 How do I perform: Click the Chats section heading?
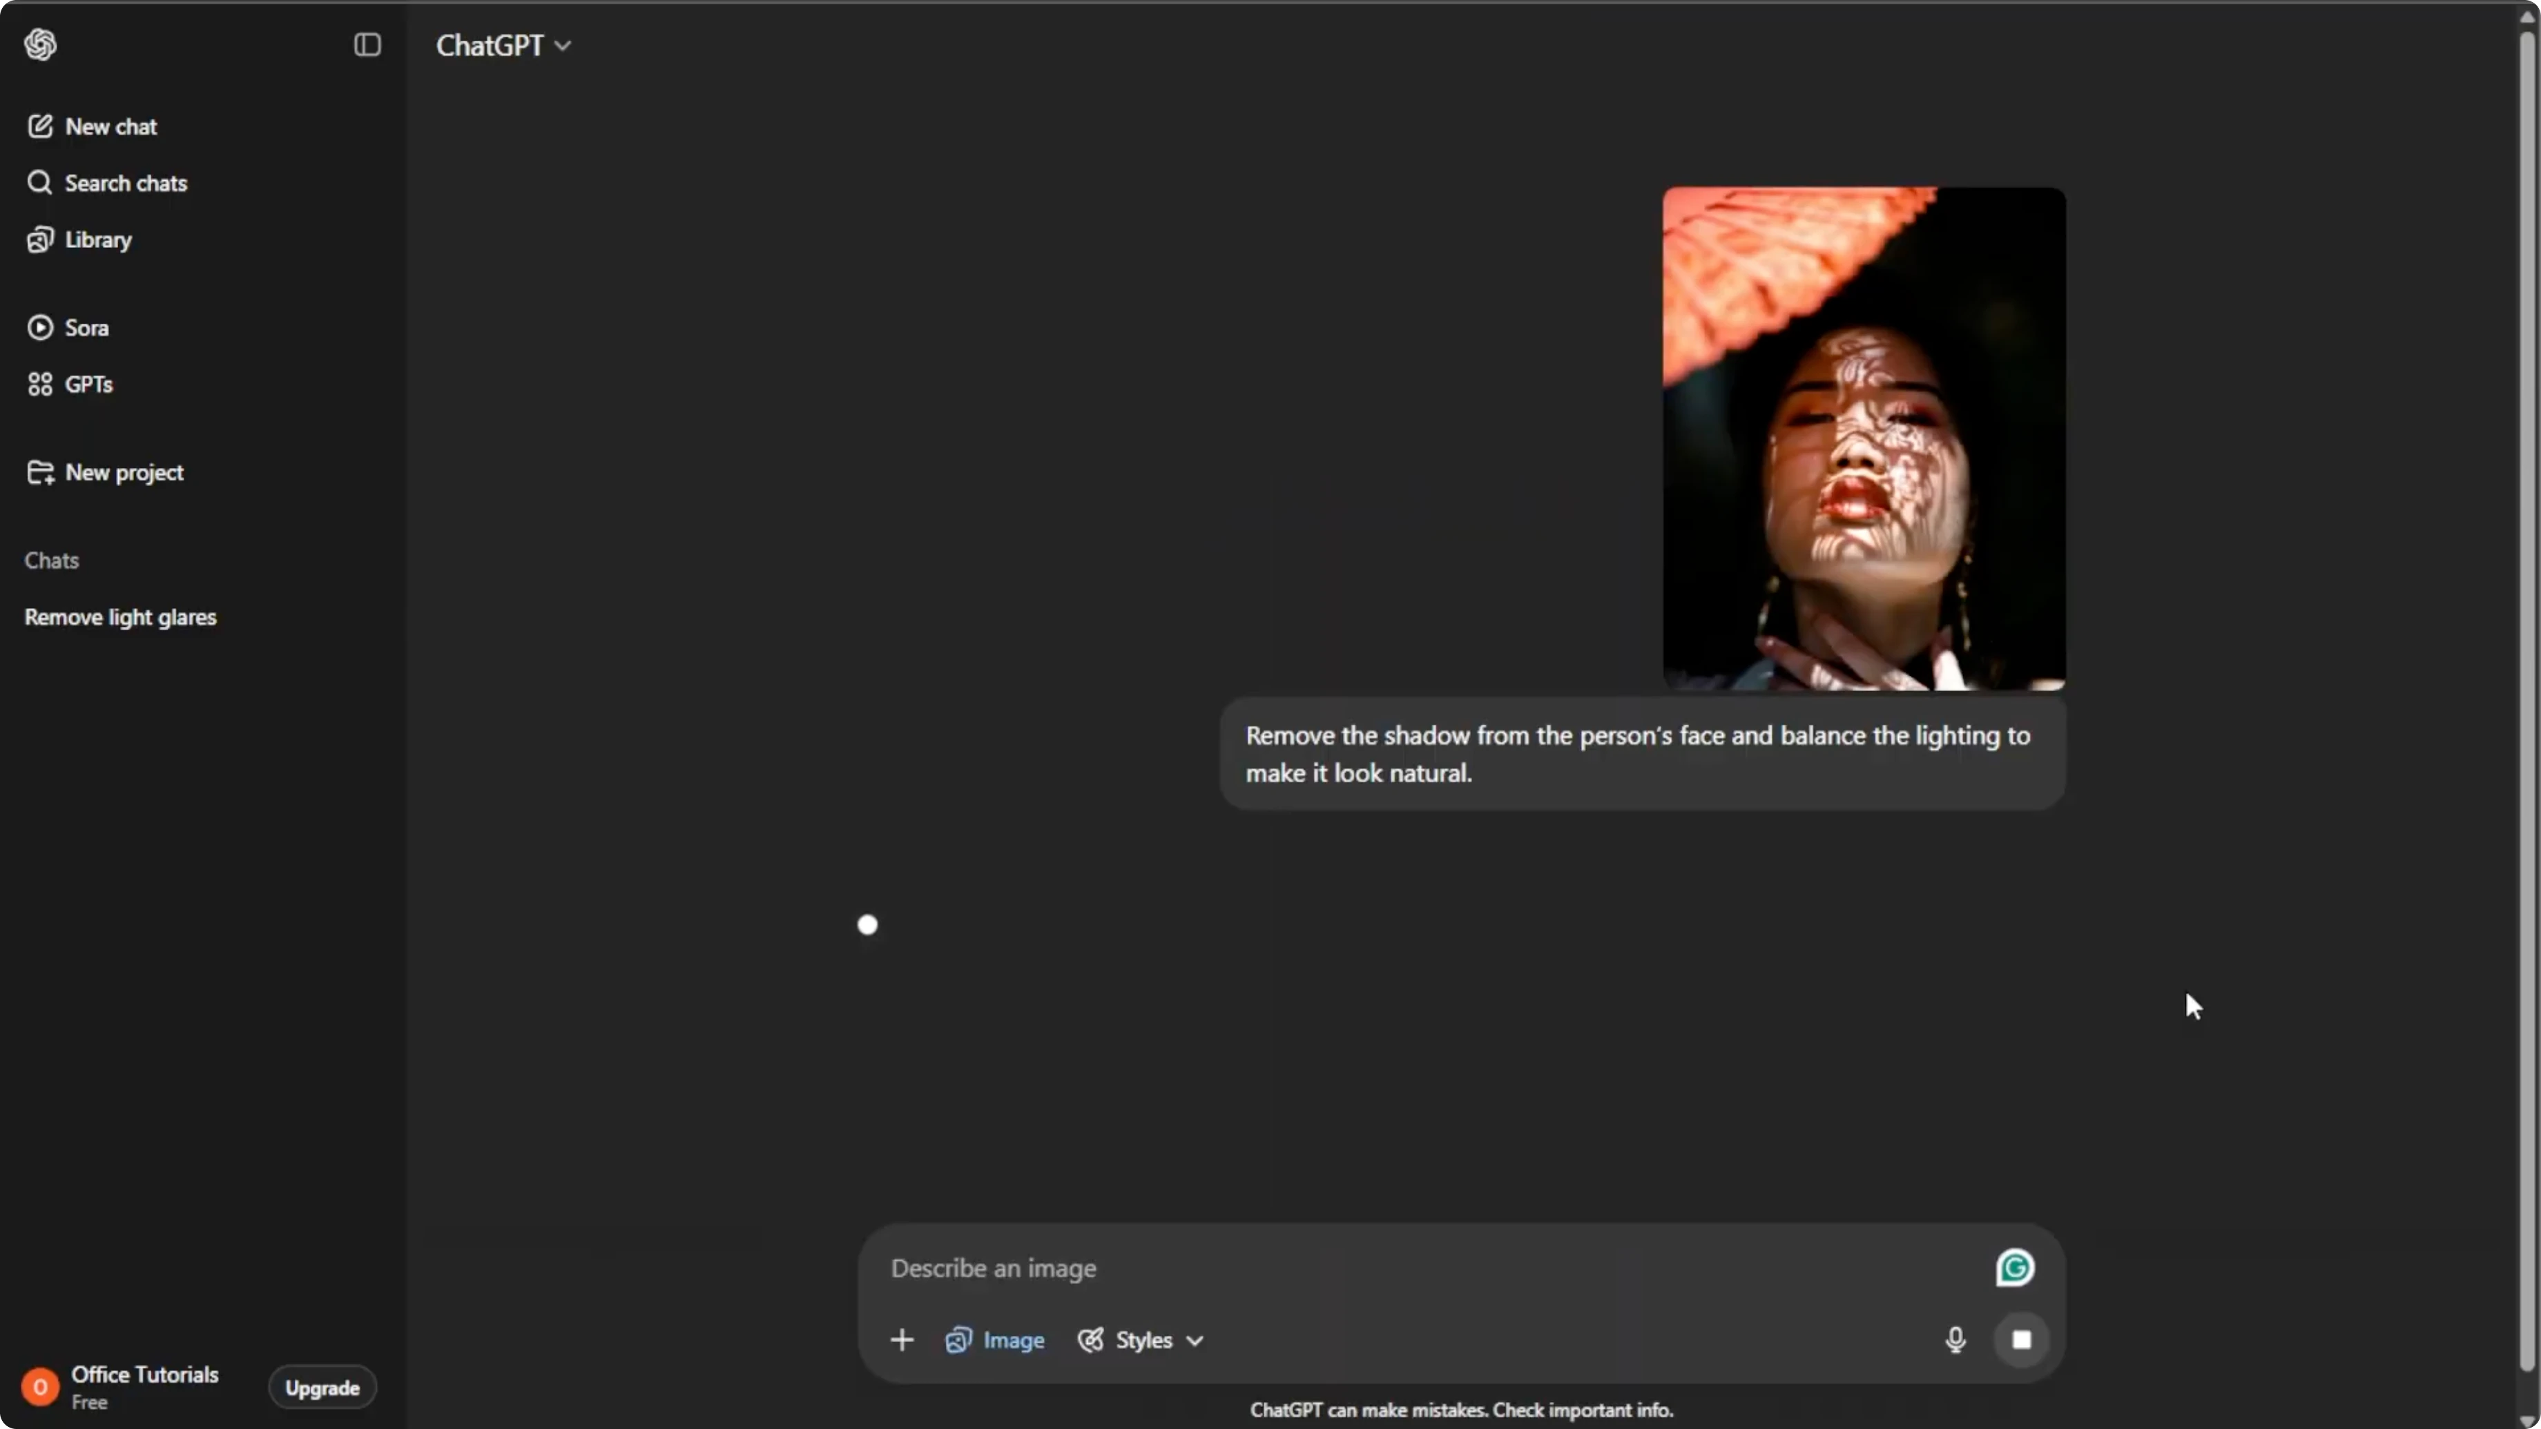[x=51, y=560]
